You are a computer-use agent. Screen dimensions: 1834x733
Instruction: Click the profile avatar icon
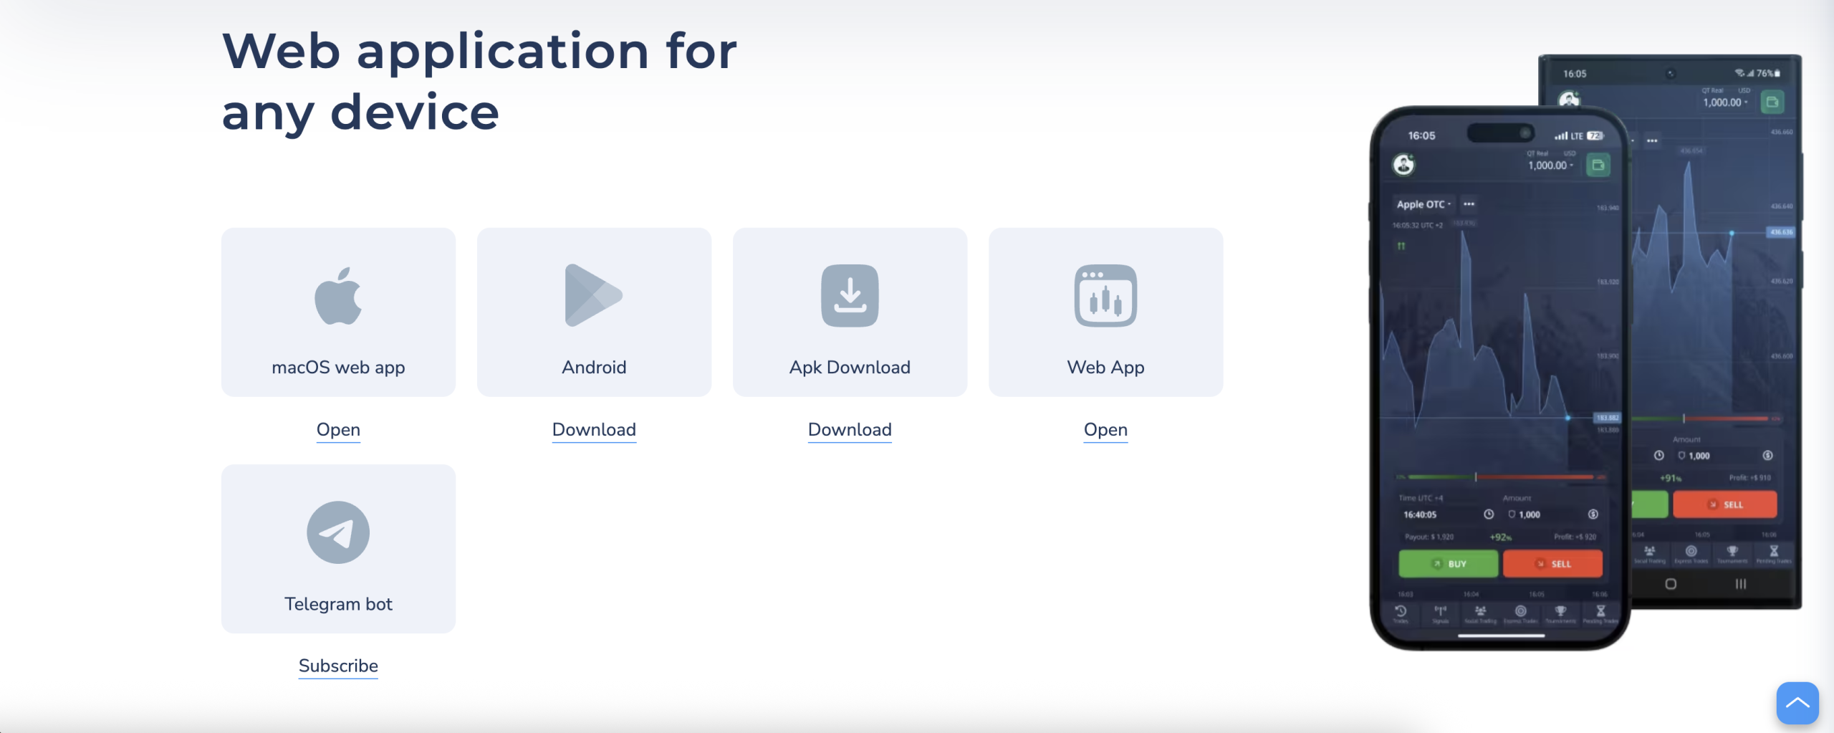pos(1403,164)
